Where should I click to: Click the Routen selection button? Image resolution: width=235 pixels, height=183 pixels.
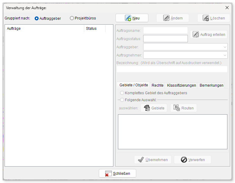click(183, 108)
